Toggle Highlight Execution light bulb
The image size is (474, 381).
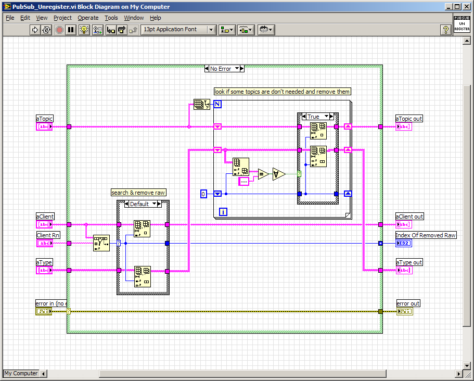(x=84, y=30)
